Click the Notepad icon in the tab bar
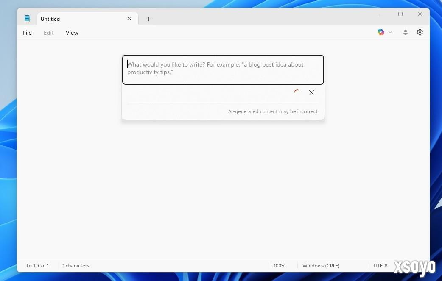 [27, 19]
